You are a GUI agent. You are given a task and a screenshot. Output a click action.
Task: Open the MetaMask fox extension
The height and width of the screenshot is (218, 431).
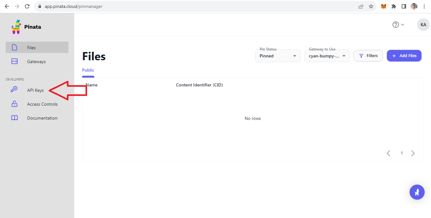coord(383,6)
